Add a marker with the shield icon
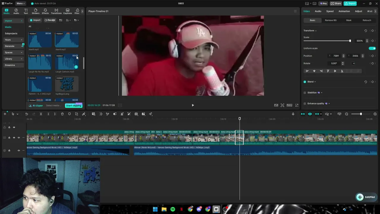Viewport: 380px width, 214px height. [69, 114]
